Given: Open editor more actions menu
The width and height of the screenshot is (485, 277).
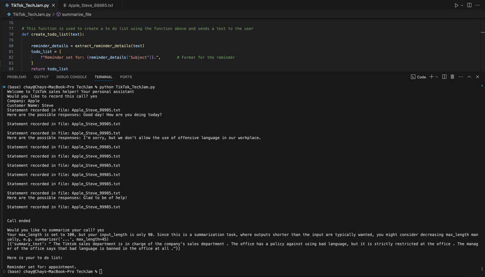Looking at the screenshot, I should pyautogui.click(x=477, y=5).
